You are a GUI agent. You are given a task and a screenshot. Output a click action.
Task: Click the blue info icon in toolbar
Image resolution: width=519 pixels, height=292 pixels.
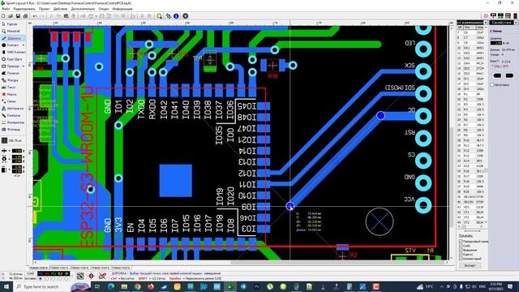[176, 16]
